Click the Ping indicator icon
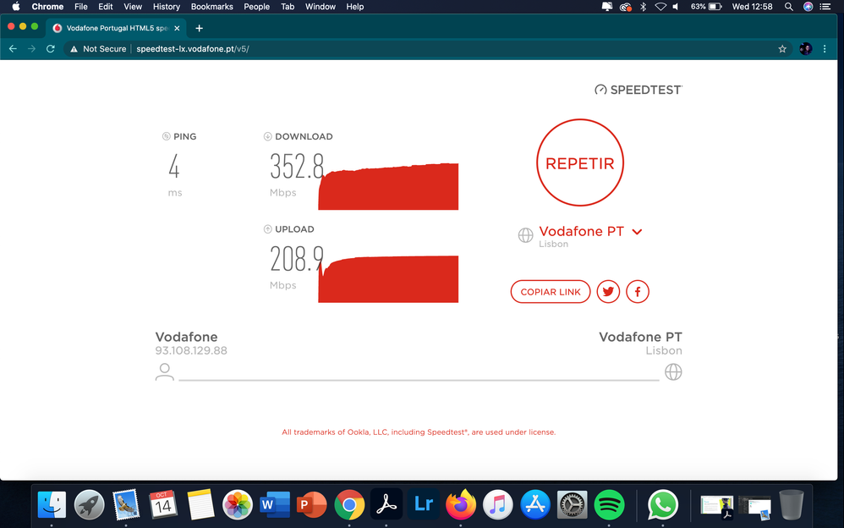 point(165,136)
